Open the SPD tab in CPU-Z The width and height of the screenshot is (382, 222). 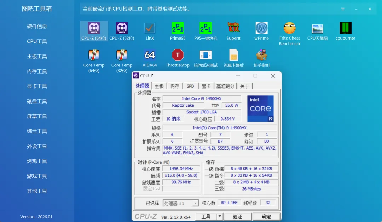coord(190,86)
